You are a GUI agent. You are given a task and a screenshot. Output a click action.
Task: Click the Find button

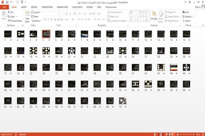click(186, 12)
